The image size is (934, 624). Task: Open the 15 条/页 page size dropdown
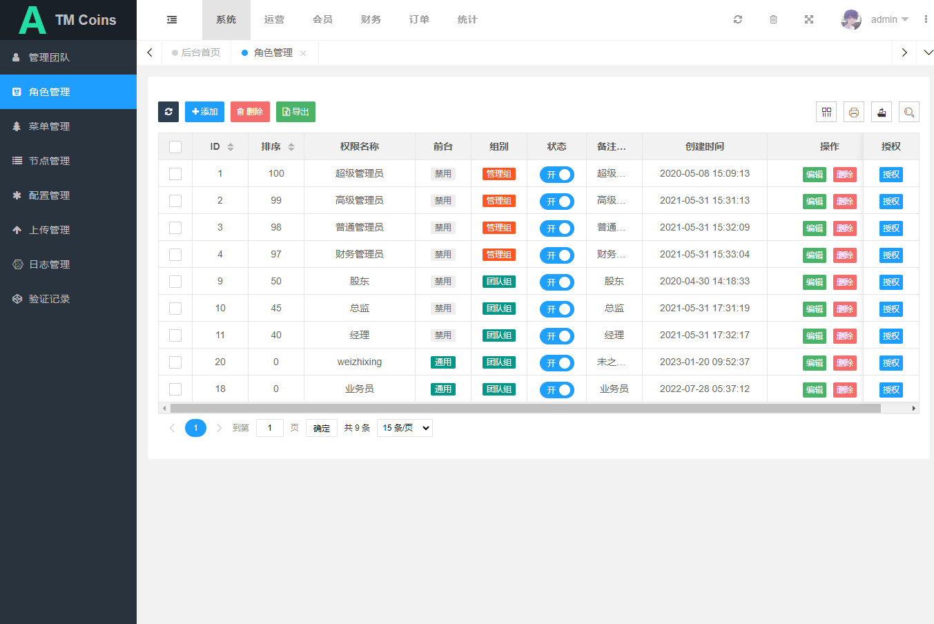point(405,428)
